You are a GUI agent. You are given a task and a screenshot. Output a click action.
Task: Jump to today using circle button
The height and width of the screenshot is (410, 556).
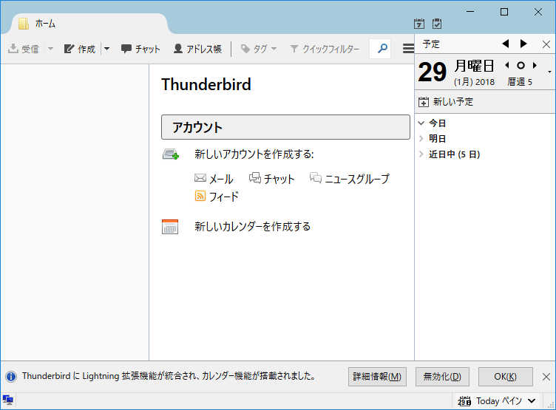point(521,66)
